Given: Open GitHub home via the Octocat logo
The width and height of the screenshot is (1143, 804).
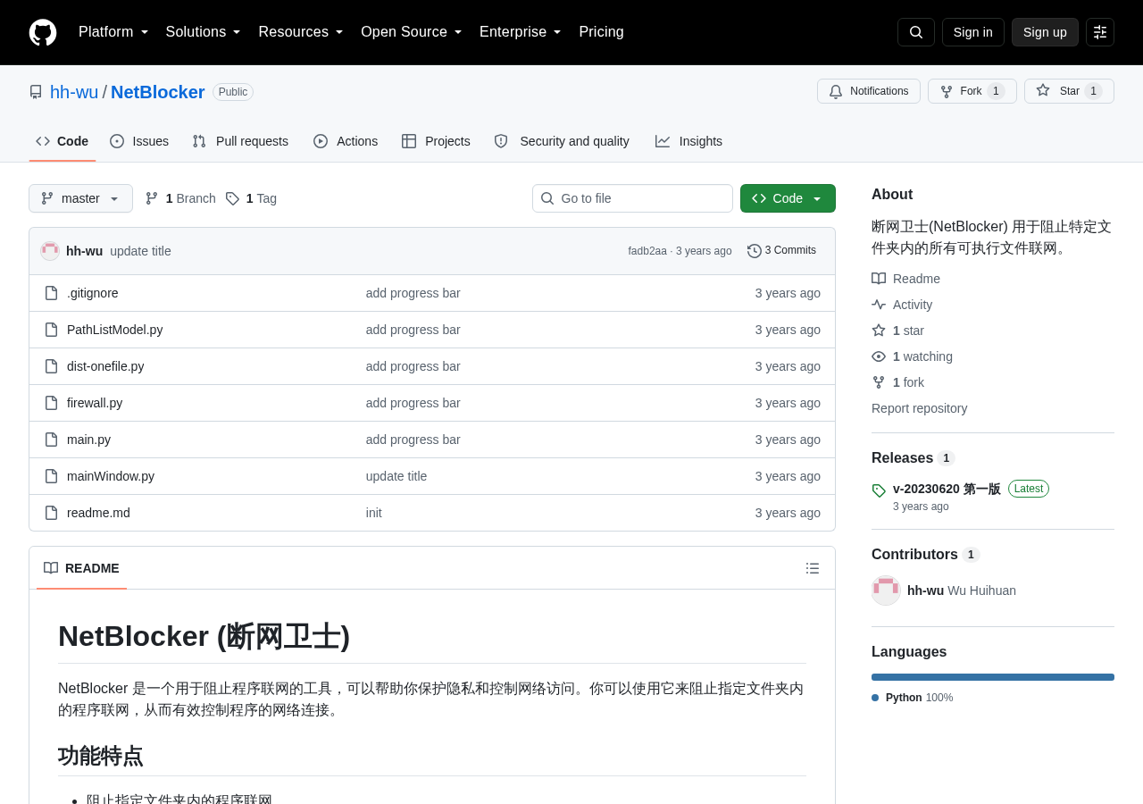Looking at the screenshot, I should tap(43, 32).
